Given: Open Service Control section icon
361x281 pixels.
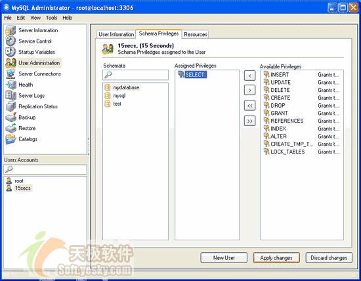Looking at the screenshot, I should (11, 41).
